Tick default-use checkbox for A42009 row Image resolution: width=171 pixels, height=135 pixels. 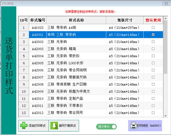coord(153,91)
